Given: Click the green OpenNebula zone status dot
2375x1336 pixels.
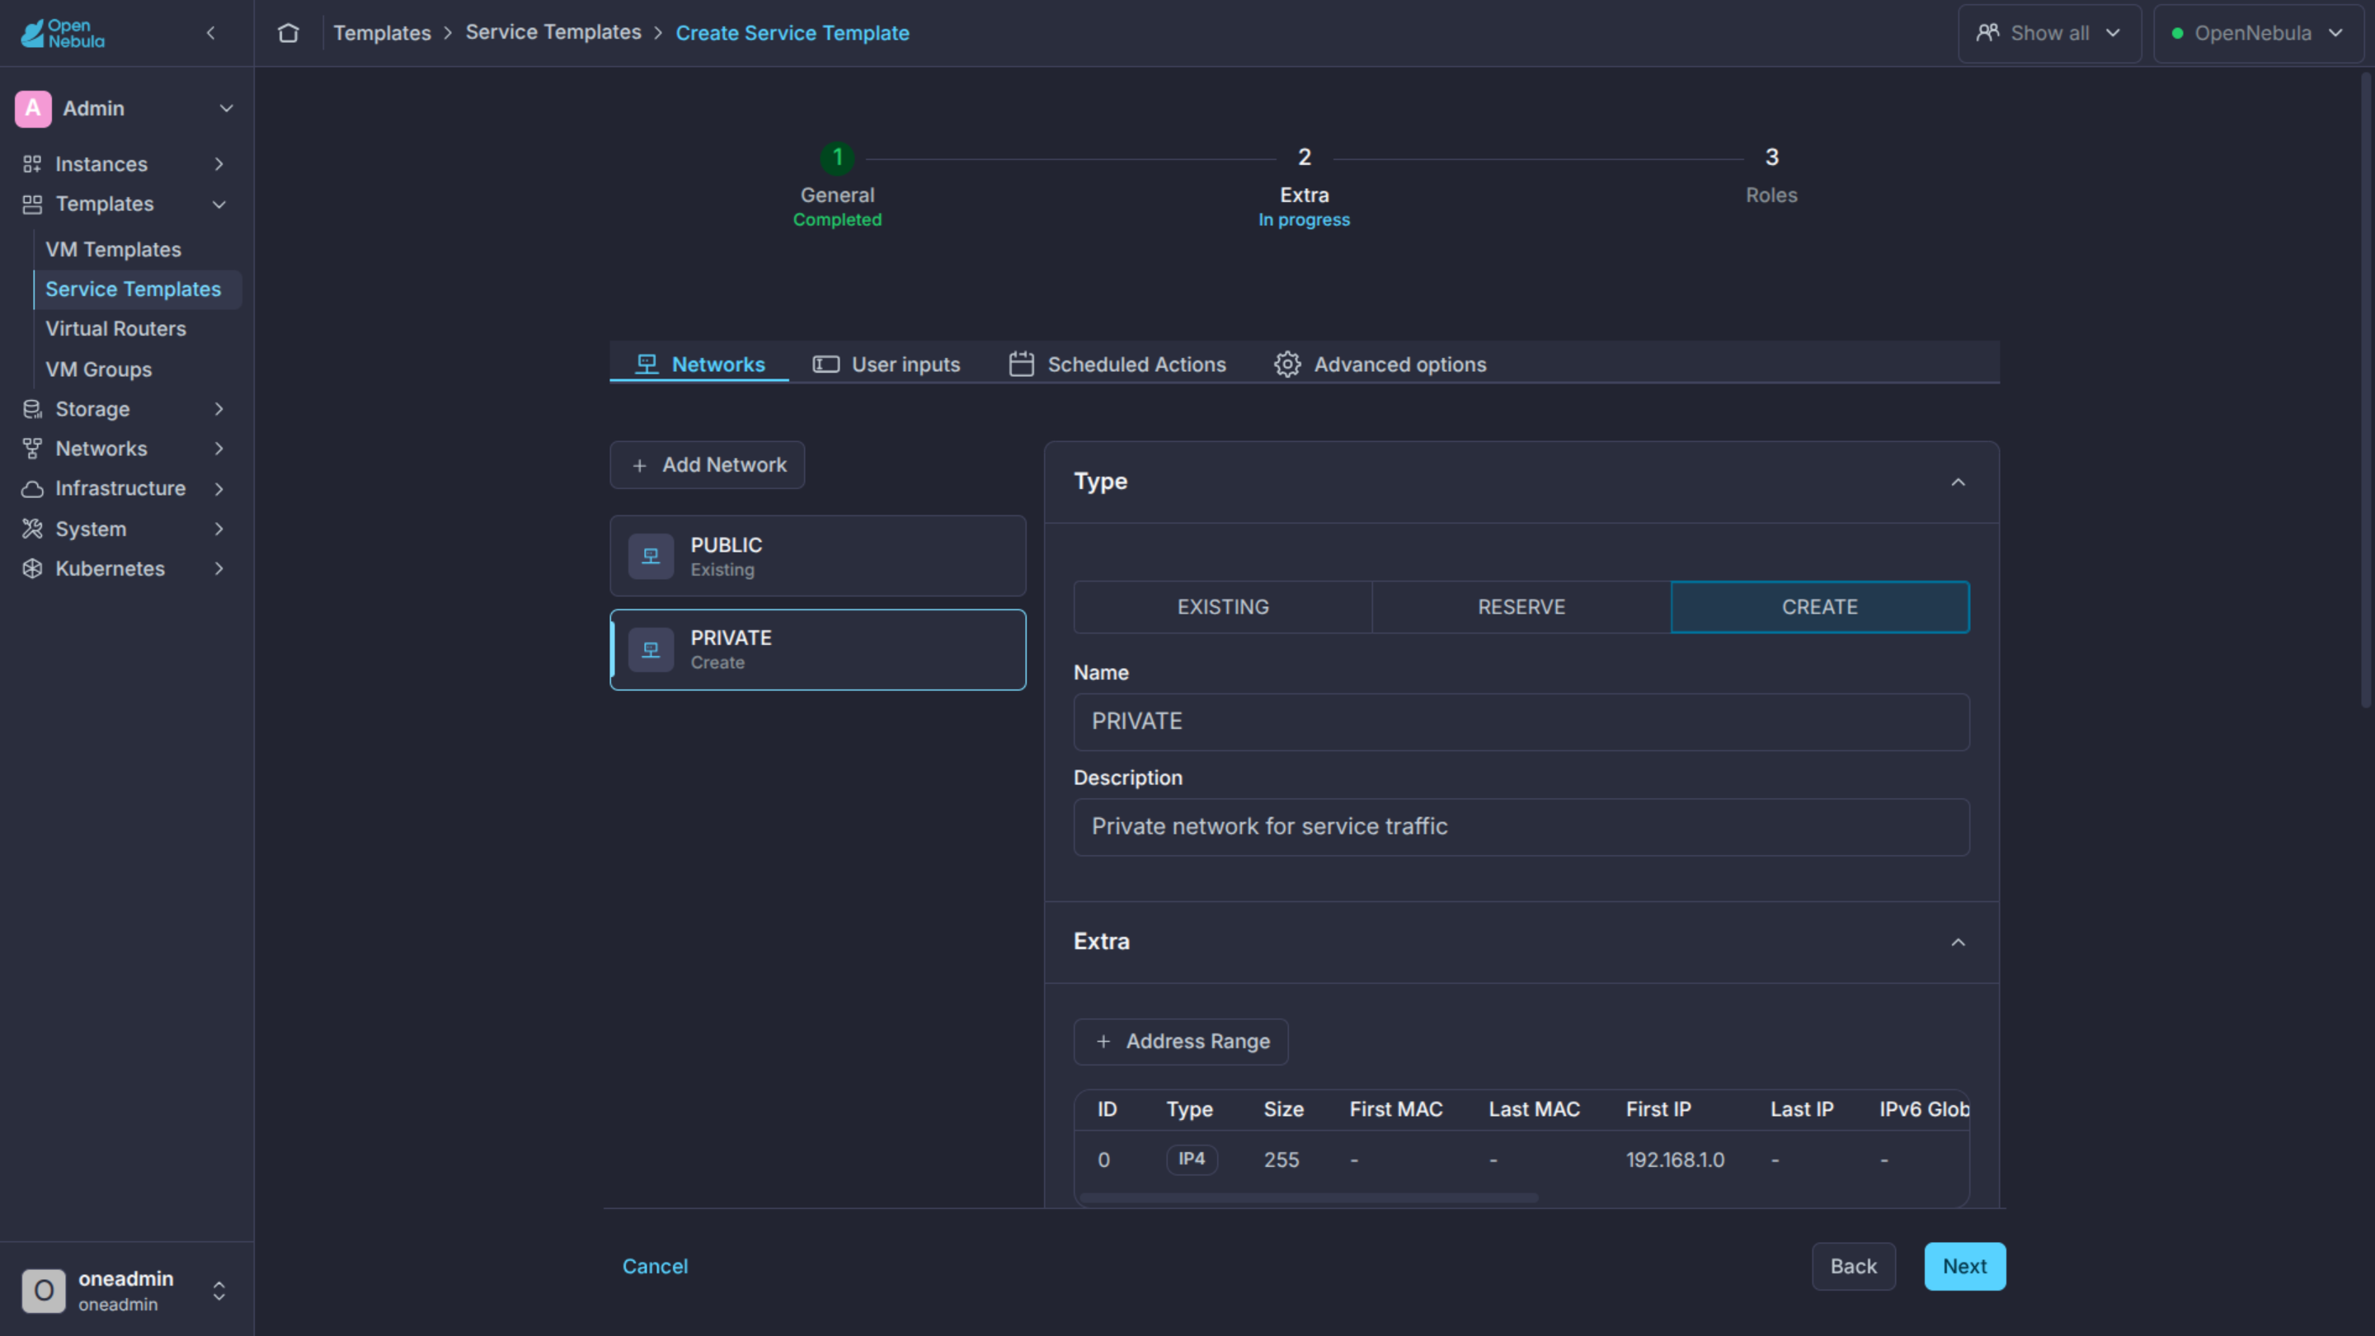Looking at the screenshot, I should pos(2177,33).
